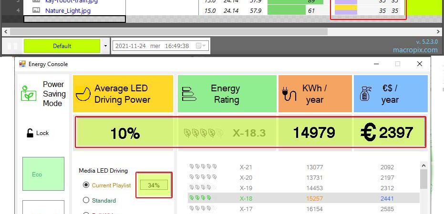444x214 pixels.
Task: Open the Default profile dropdown arrow
Action: [x=105, y=46]
